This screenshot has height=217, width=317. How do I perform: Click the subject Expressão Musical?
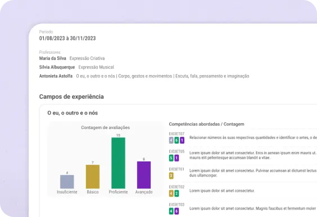pyautogui.click(x=96, y=67)
